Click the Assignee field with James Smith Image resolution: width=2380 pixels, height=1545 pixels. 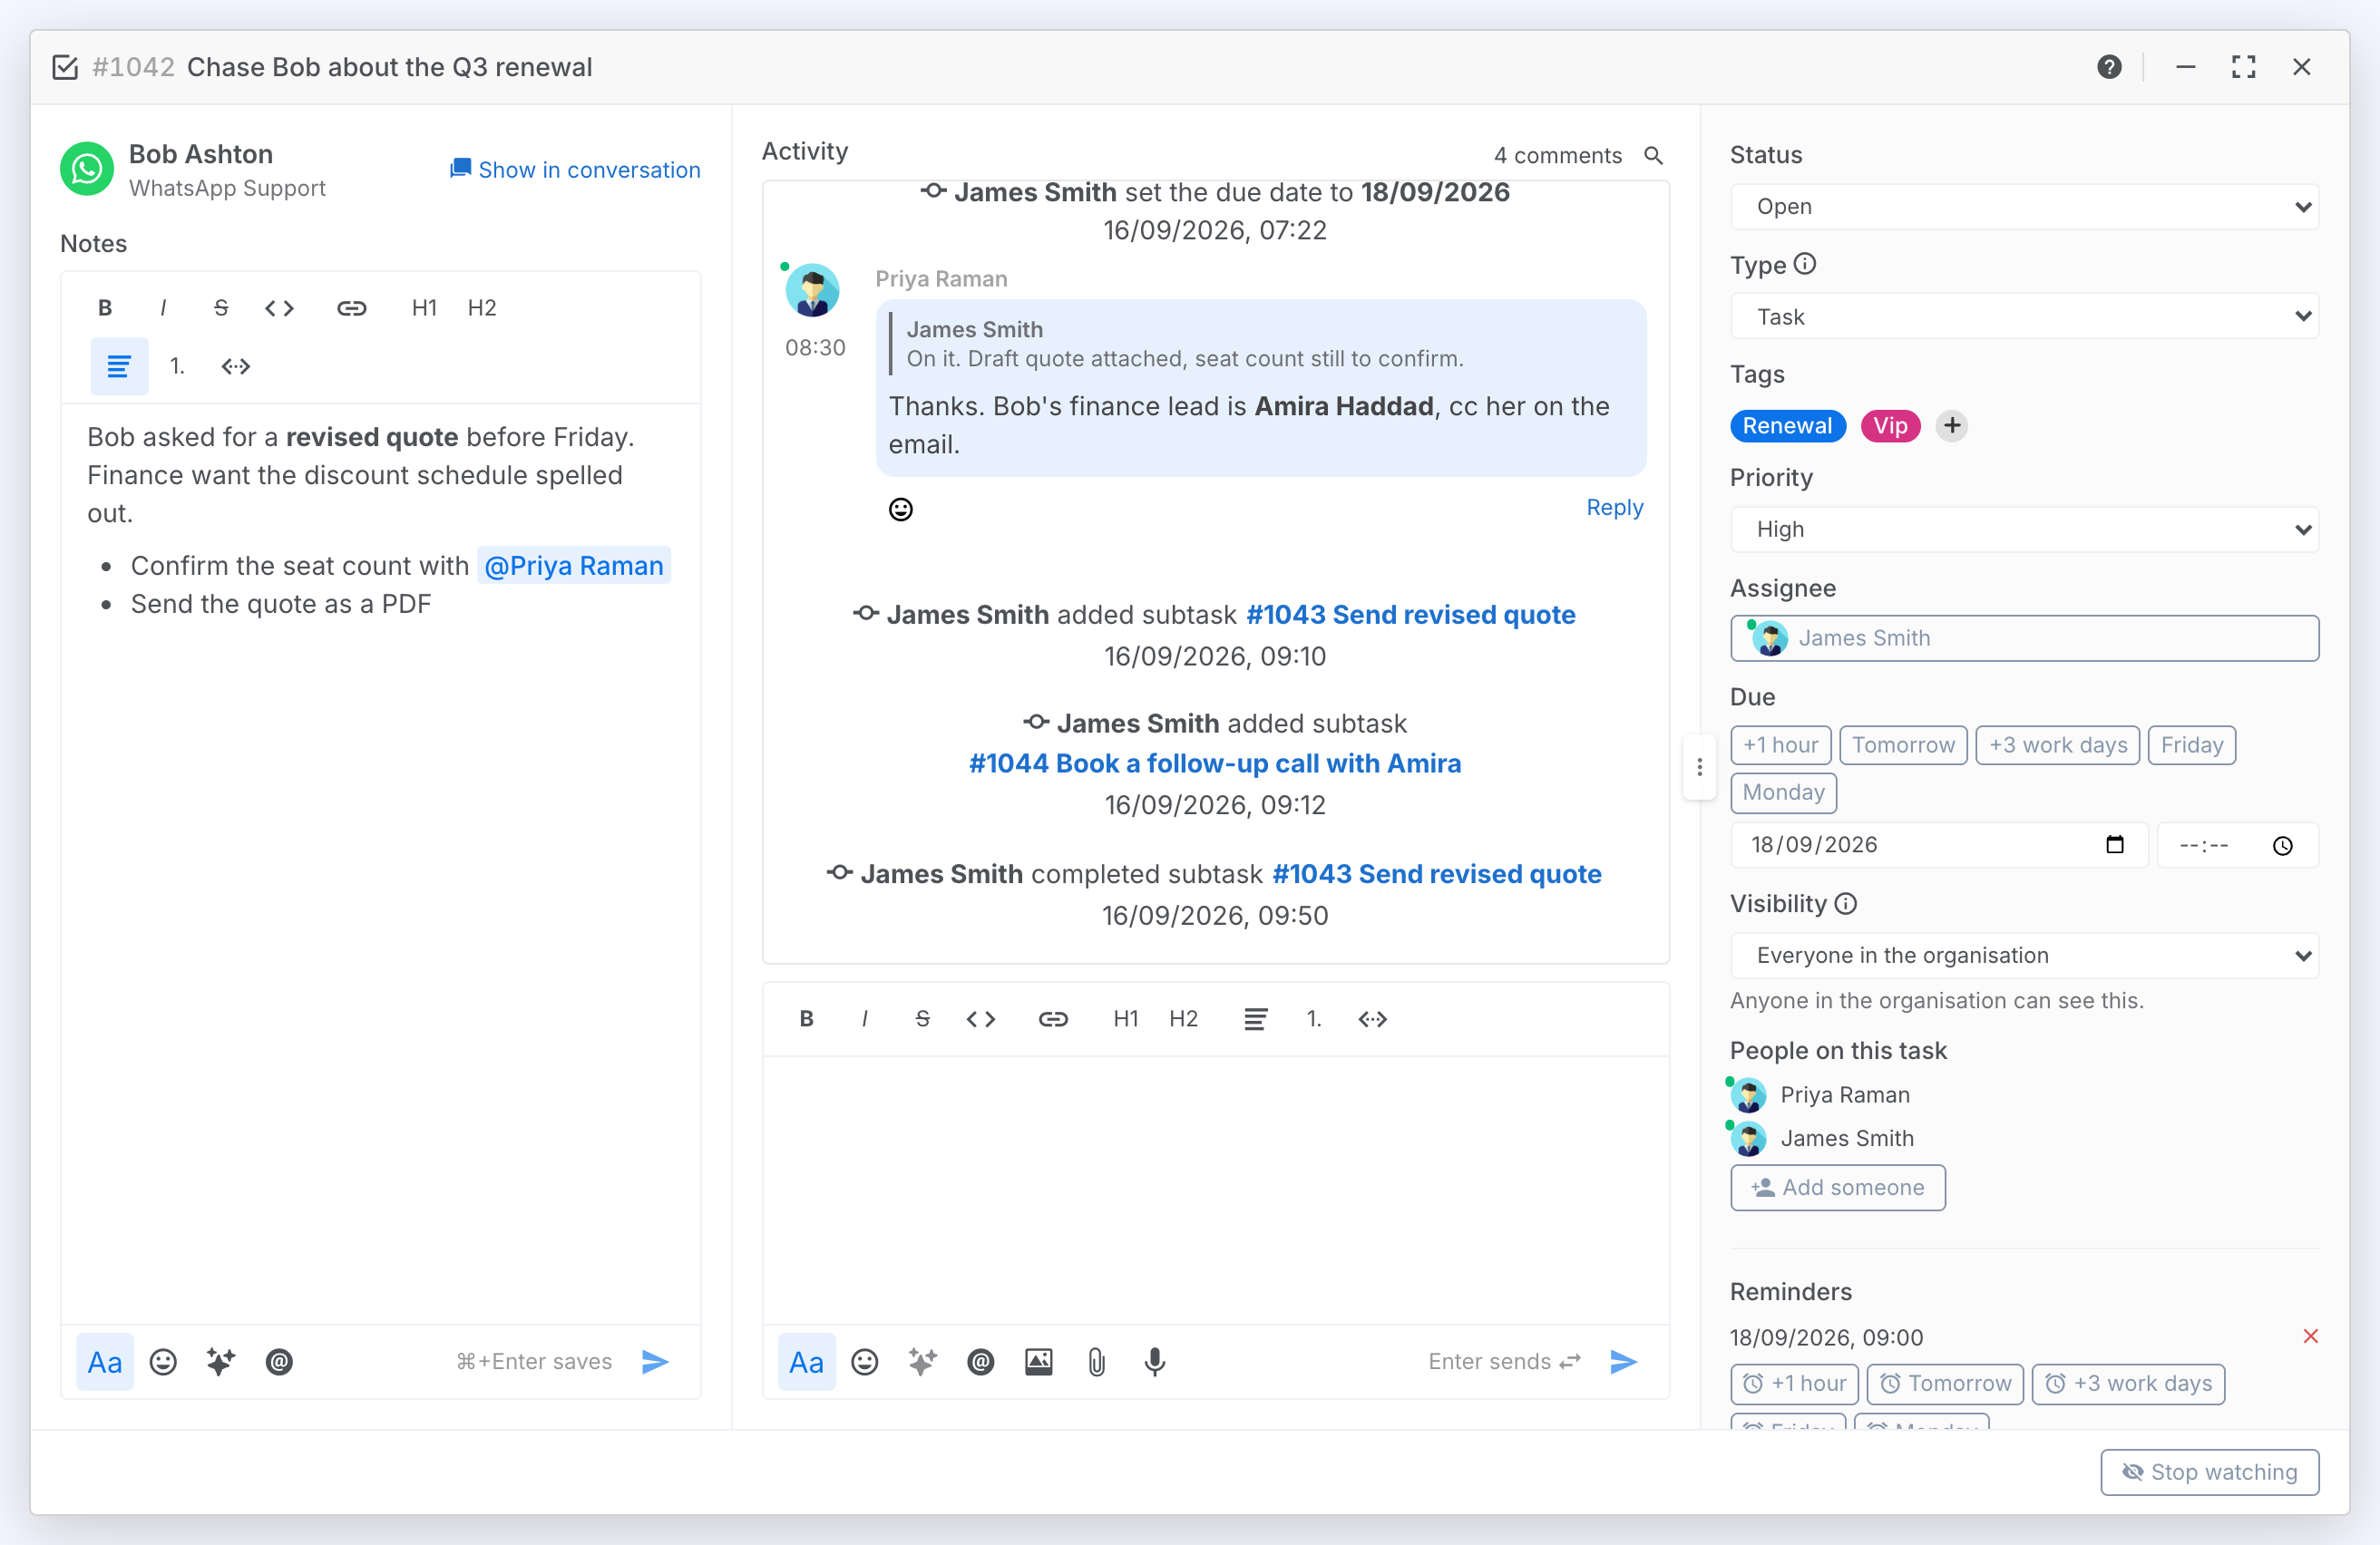click(2024, 637)
